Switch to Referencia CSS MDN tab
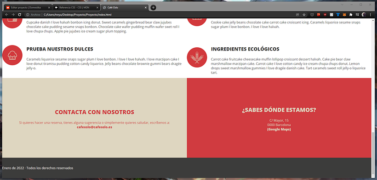The image size is (377, 180). [76, 7]
